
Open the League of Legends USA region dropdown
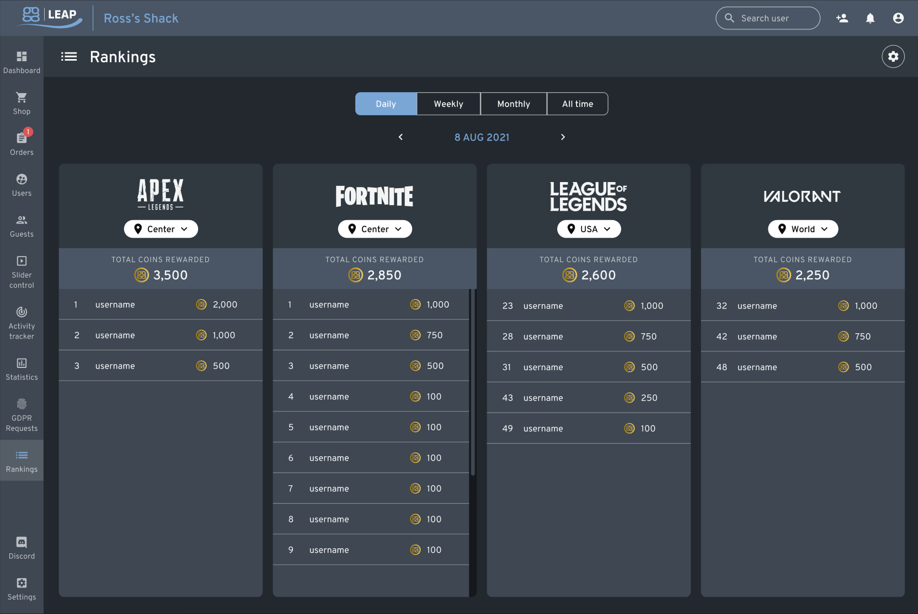tap(589, 228)
